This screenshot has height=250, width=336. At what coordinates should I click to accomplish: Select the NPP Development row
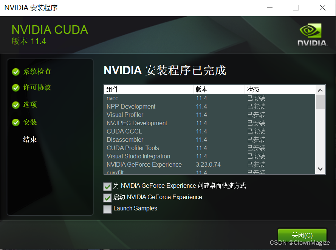(209, 106)
